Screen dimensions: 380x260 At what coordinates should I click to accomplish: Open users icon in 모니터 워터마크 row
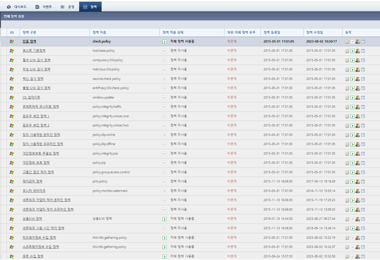358,191
